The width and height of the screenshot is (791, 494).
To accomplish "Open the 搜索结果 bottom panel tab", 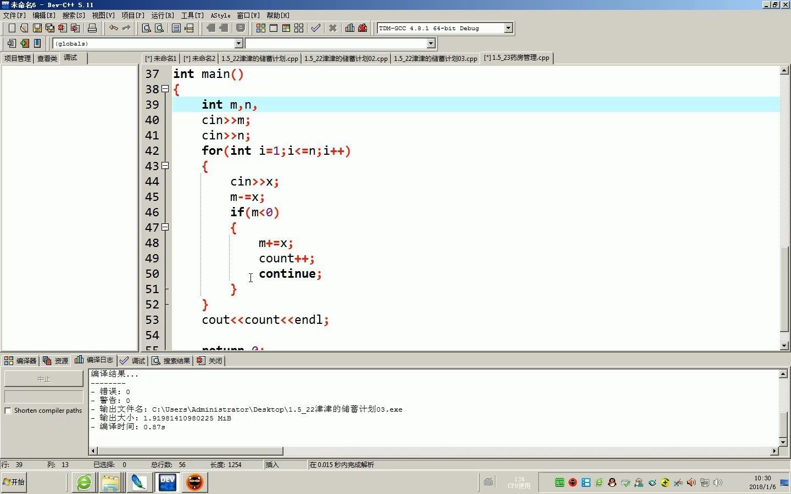I will click(171, 361).
